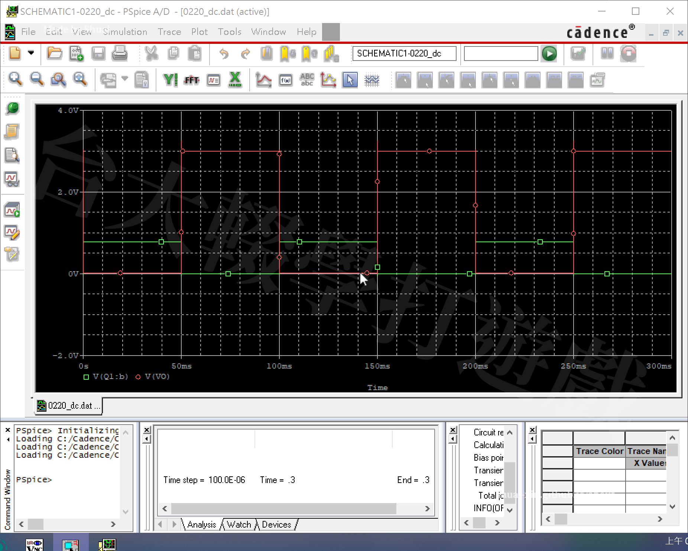Toggle Log Y Axis icon
688x551 pixels.
pyautogui.click(x=170, y=80)
